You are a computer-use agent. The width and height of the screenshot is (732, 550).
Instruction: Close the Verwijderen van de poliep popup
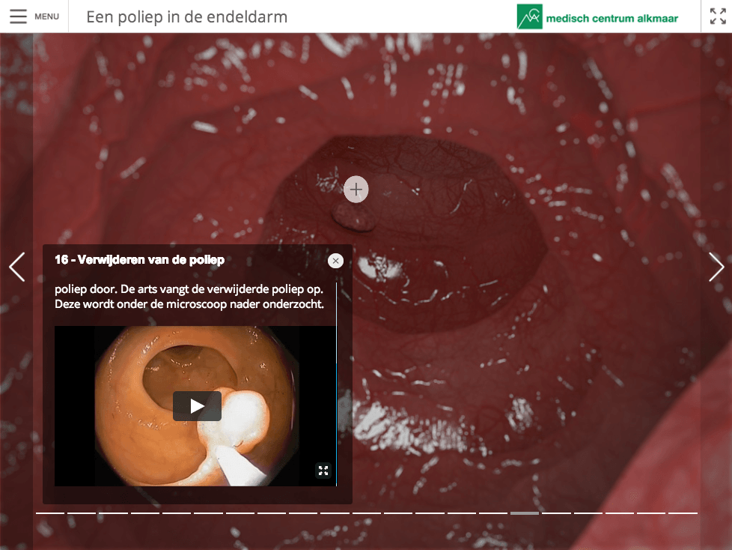click(x=335, y=261)
